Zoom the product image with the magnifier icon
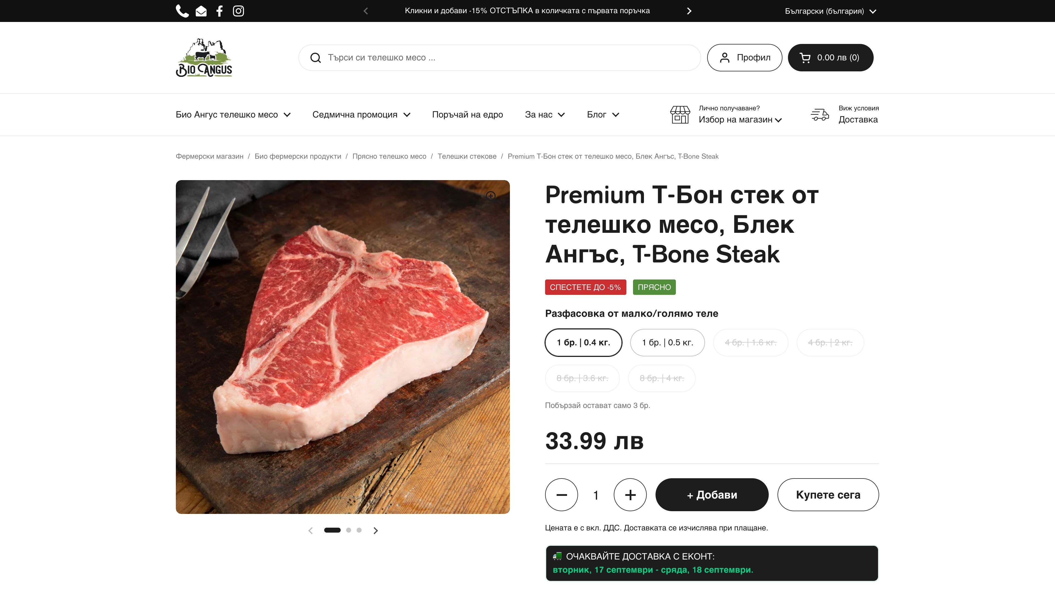This screenshot has width=1055, height=593. click(x=491, y=196)
